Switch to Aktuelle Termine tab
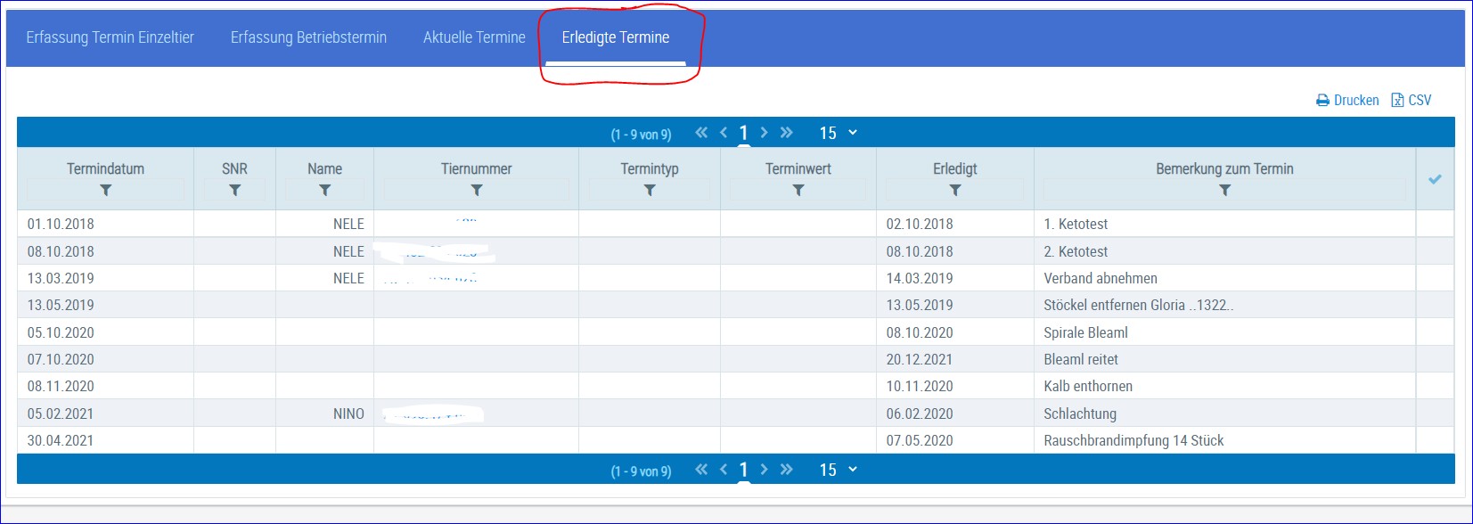The width and height of the screenshot is (1473, 524). point(474,37)
